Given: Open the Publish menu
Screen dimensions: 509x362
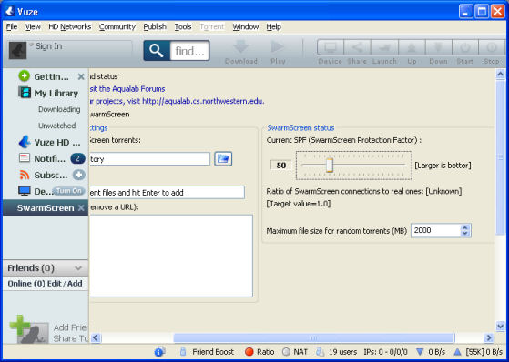Looking at the screenshot, I should coord(155,27).
